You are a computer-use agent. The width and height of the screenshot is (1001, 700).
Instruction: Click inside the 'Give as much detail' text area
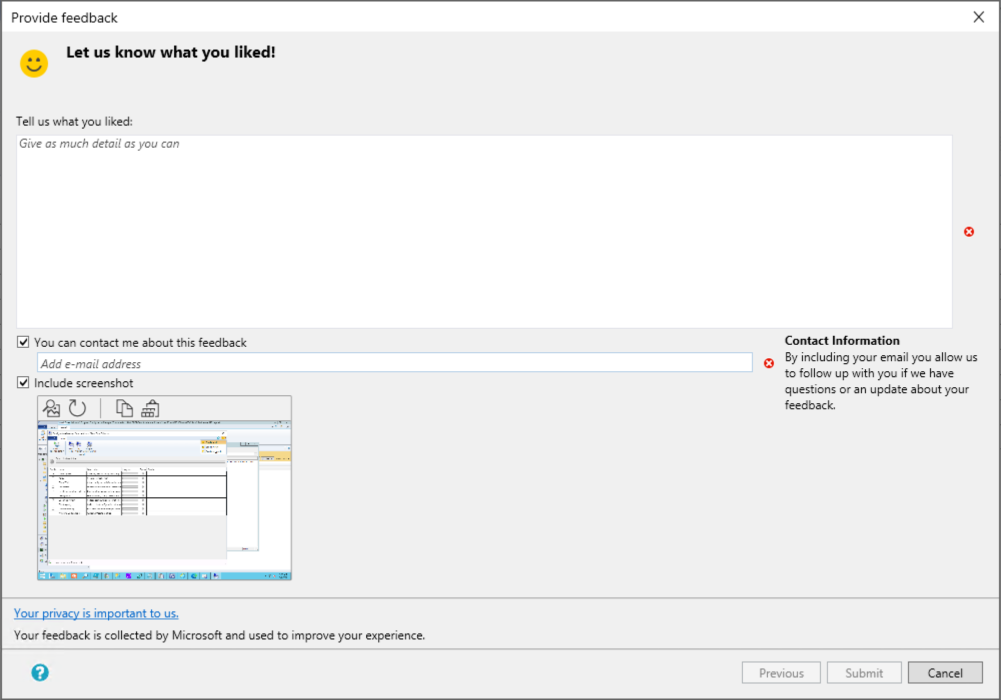[484, 230]
